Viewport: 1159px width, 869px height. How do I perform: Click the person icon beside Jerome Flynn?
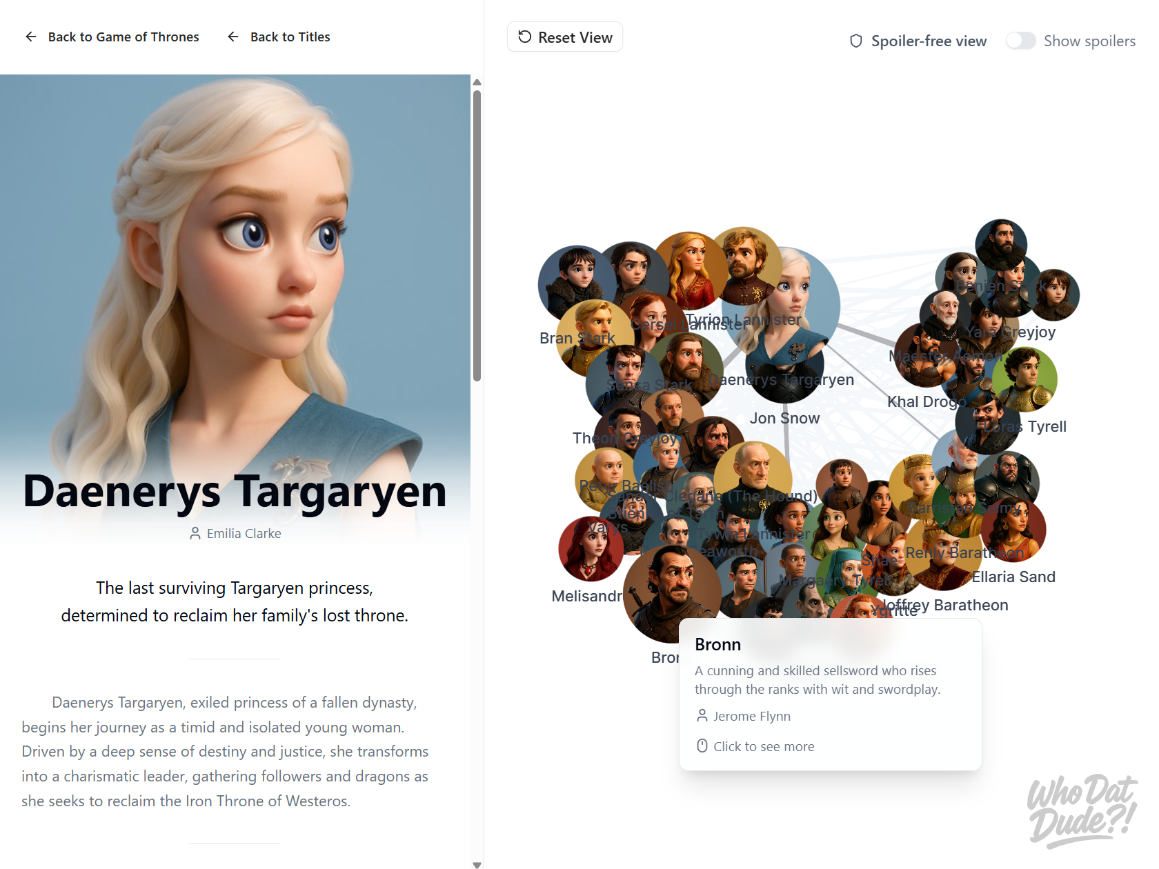[x=702, y=716]
